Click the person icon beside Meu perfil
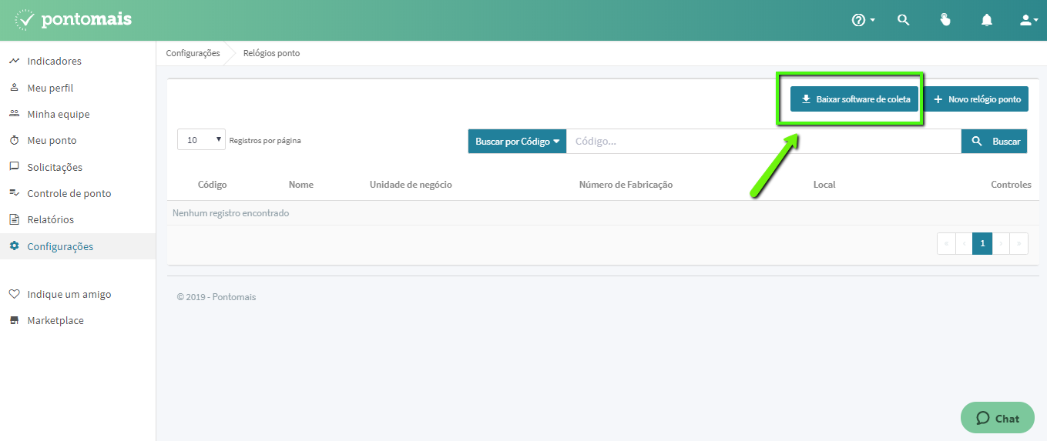Viewport: 1047px width, 441px height. tap(14, 88)
